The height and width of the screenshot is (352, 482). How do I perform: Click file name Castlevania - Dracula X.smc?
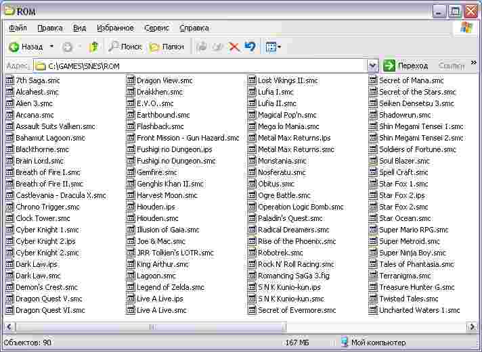click(x=61, y=195)
